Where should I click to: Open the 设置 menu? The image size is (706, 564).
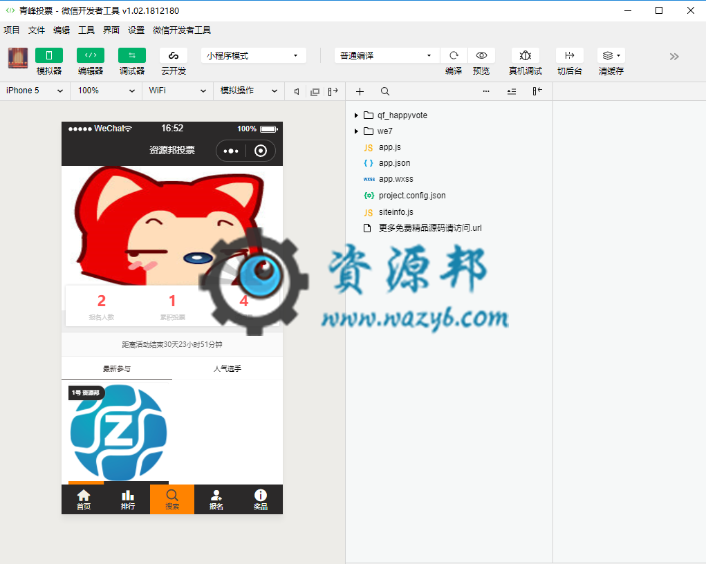click(x=136, y=30)
